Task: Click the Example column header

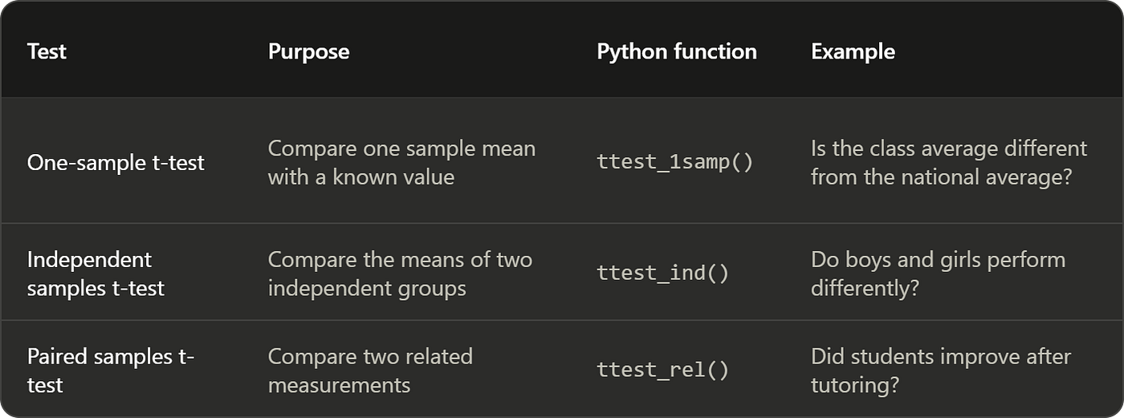Action: coord(853,52)
